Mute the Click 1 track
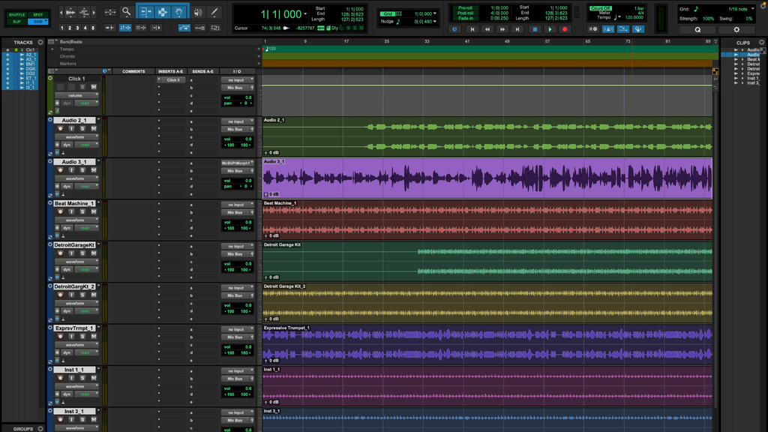Viewport: 768px width, 432px height. coord(94,87)
